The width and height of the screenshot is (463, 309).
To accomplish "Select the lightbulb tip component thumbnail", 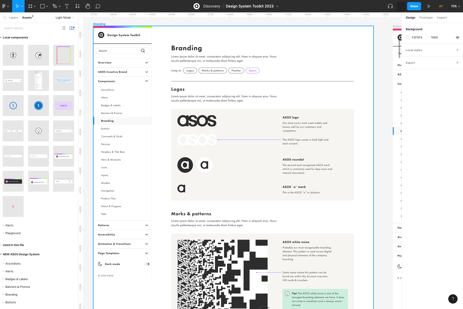I will point(39,131).
